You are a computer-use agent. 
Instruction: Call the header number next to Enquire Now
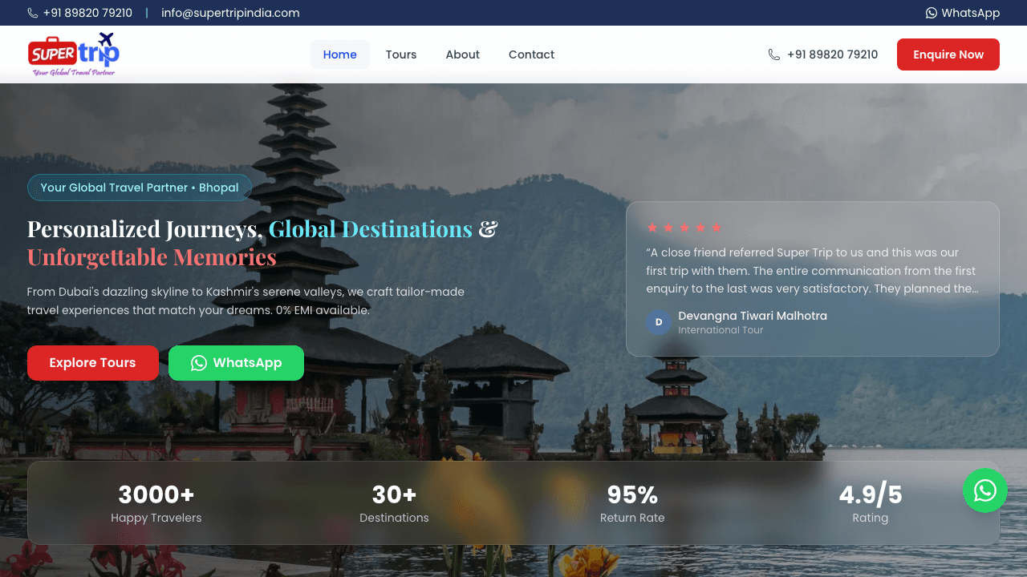pos(823,54)
